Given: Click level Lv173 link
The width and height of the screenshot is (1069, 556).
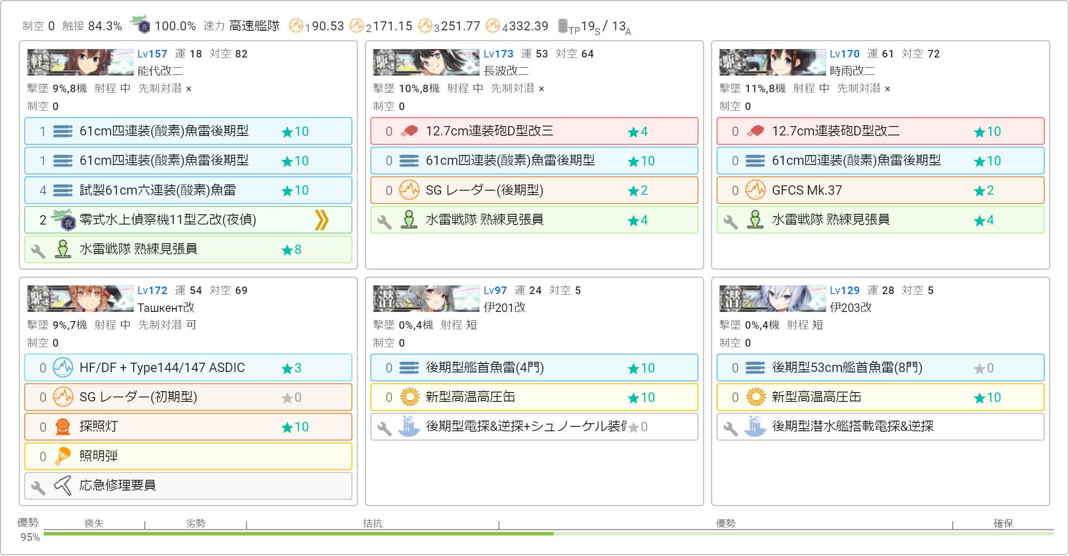Looking at the screenshot, I should click(x=498, y=54).
